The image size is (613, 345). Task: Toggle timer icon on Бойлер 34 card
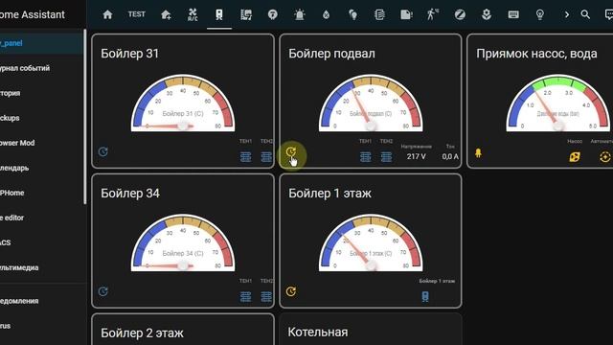[x=102, y=291]
